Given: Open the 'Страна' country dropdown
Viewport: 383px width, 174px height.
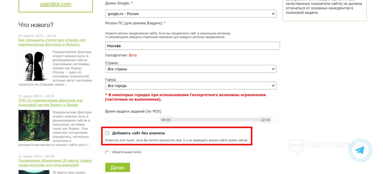Looking at the screenshot, I should click(191, 69).
